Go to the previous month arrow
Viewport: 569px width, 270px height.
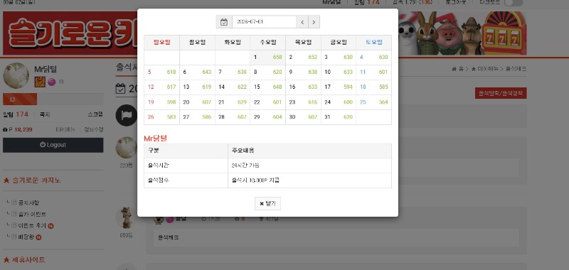point(302,22)
